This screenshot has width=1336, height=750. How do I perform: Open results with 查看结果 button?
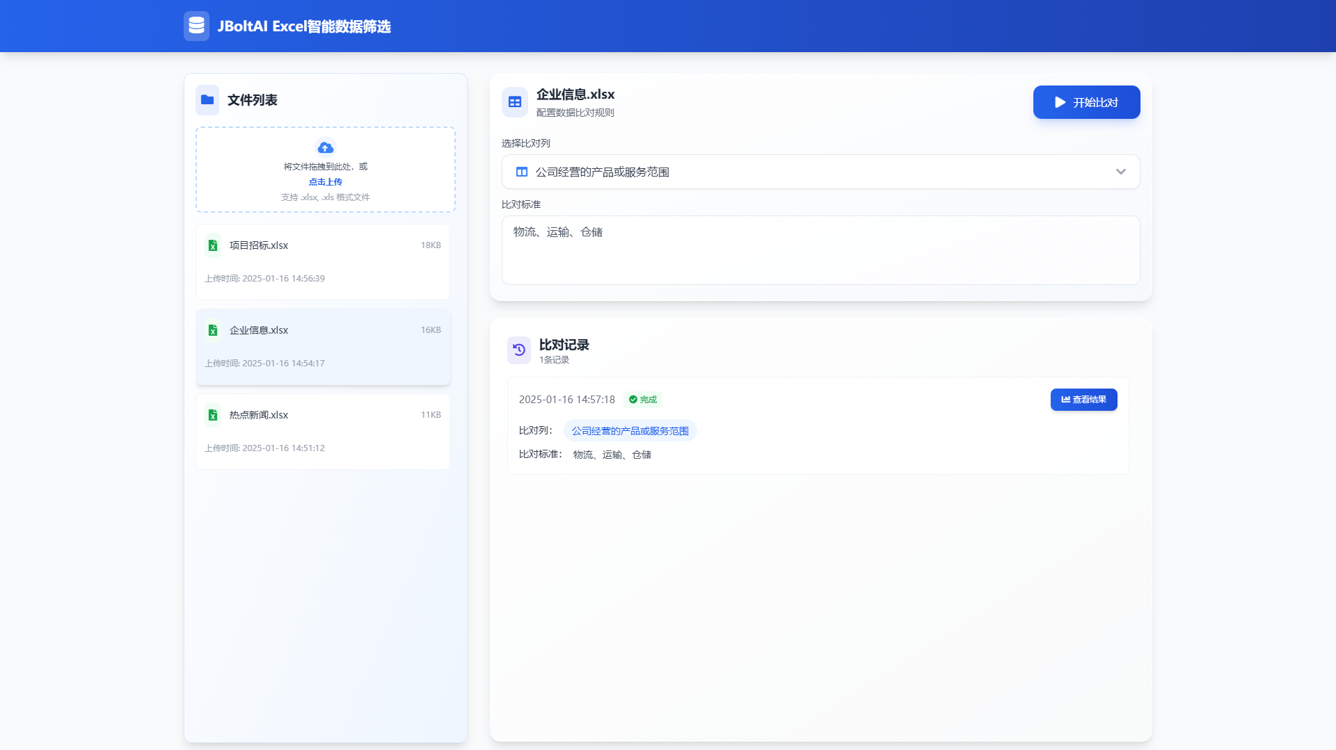coord(1083,400)
